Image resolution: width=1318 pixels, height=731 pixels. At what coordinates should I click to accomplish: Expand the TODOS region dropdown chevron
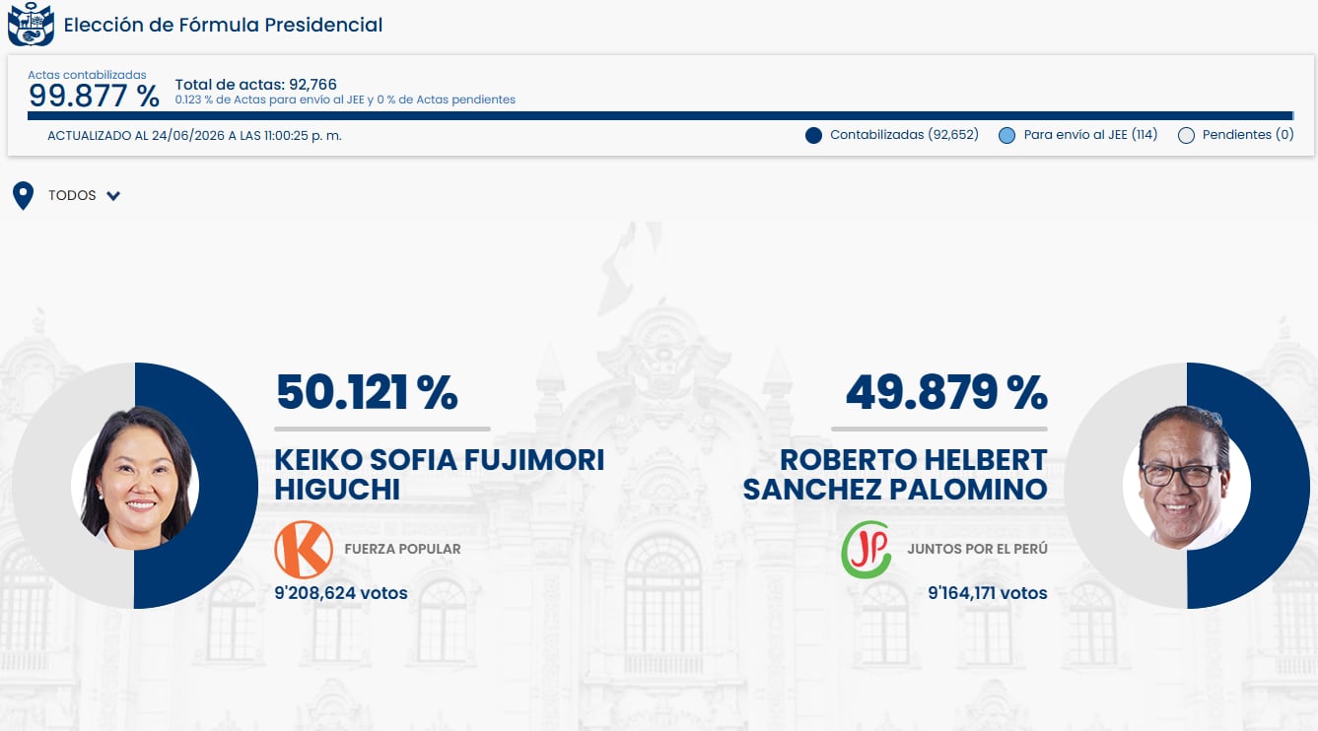(113, 196)
